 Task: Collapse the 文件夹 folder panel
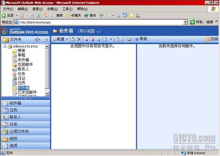tap(46, 40)
